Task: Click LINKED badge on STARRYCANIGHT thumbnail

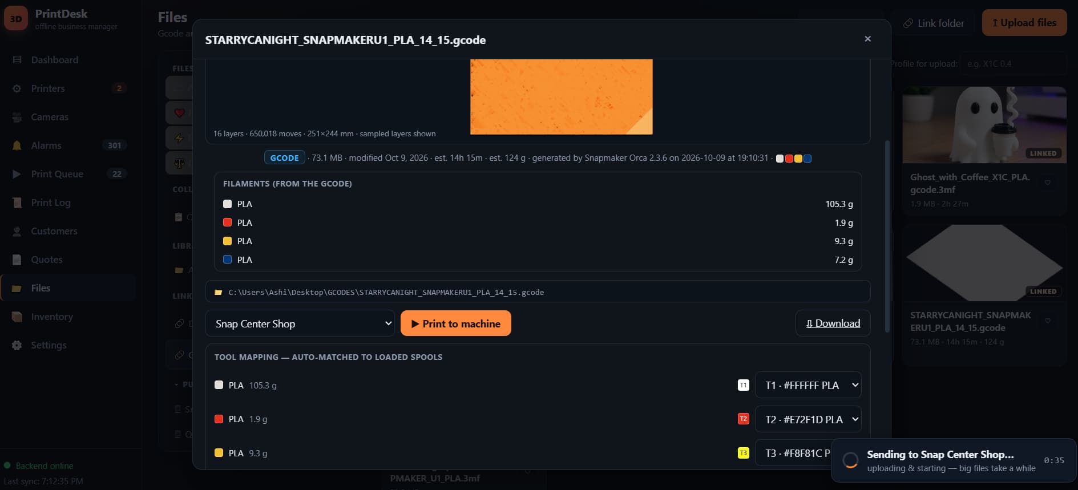Action: point(1043,291)
